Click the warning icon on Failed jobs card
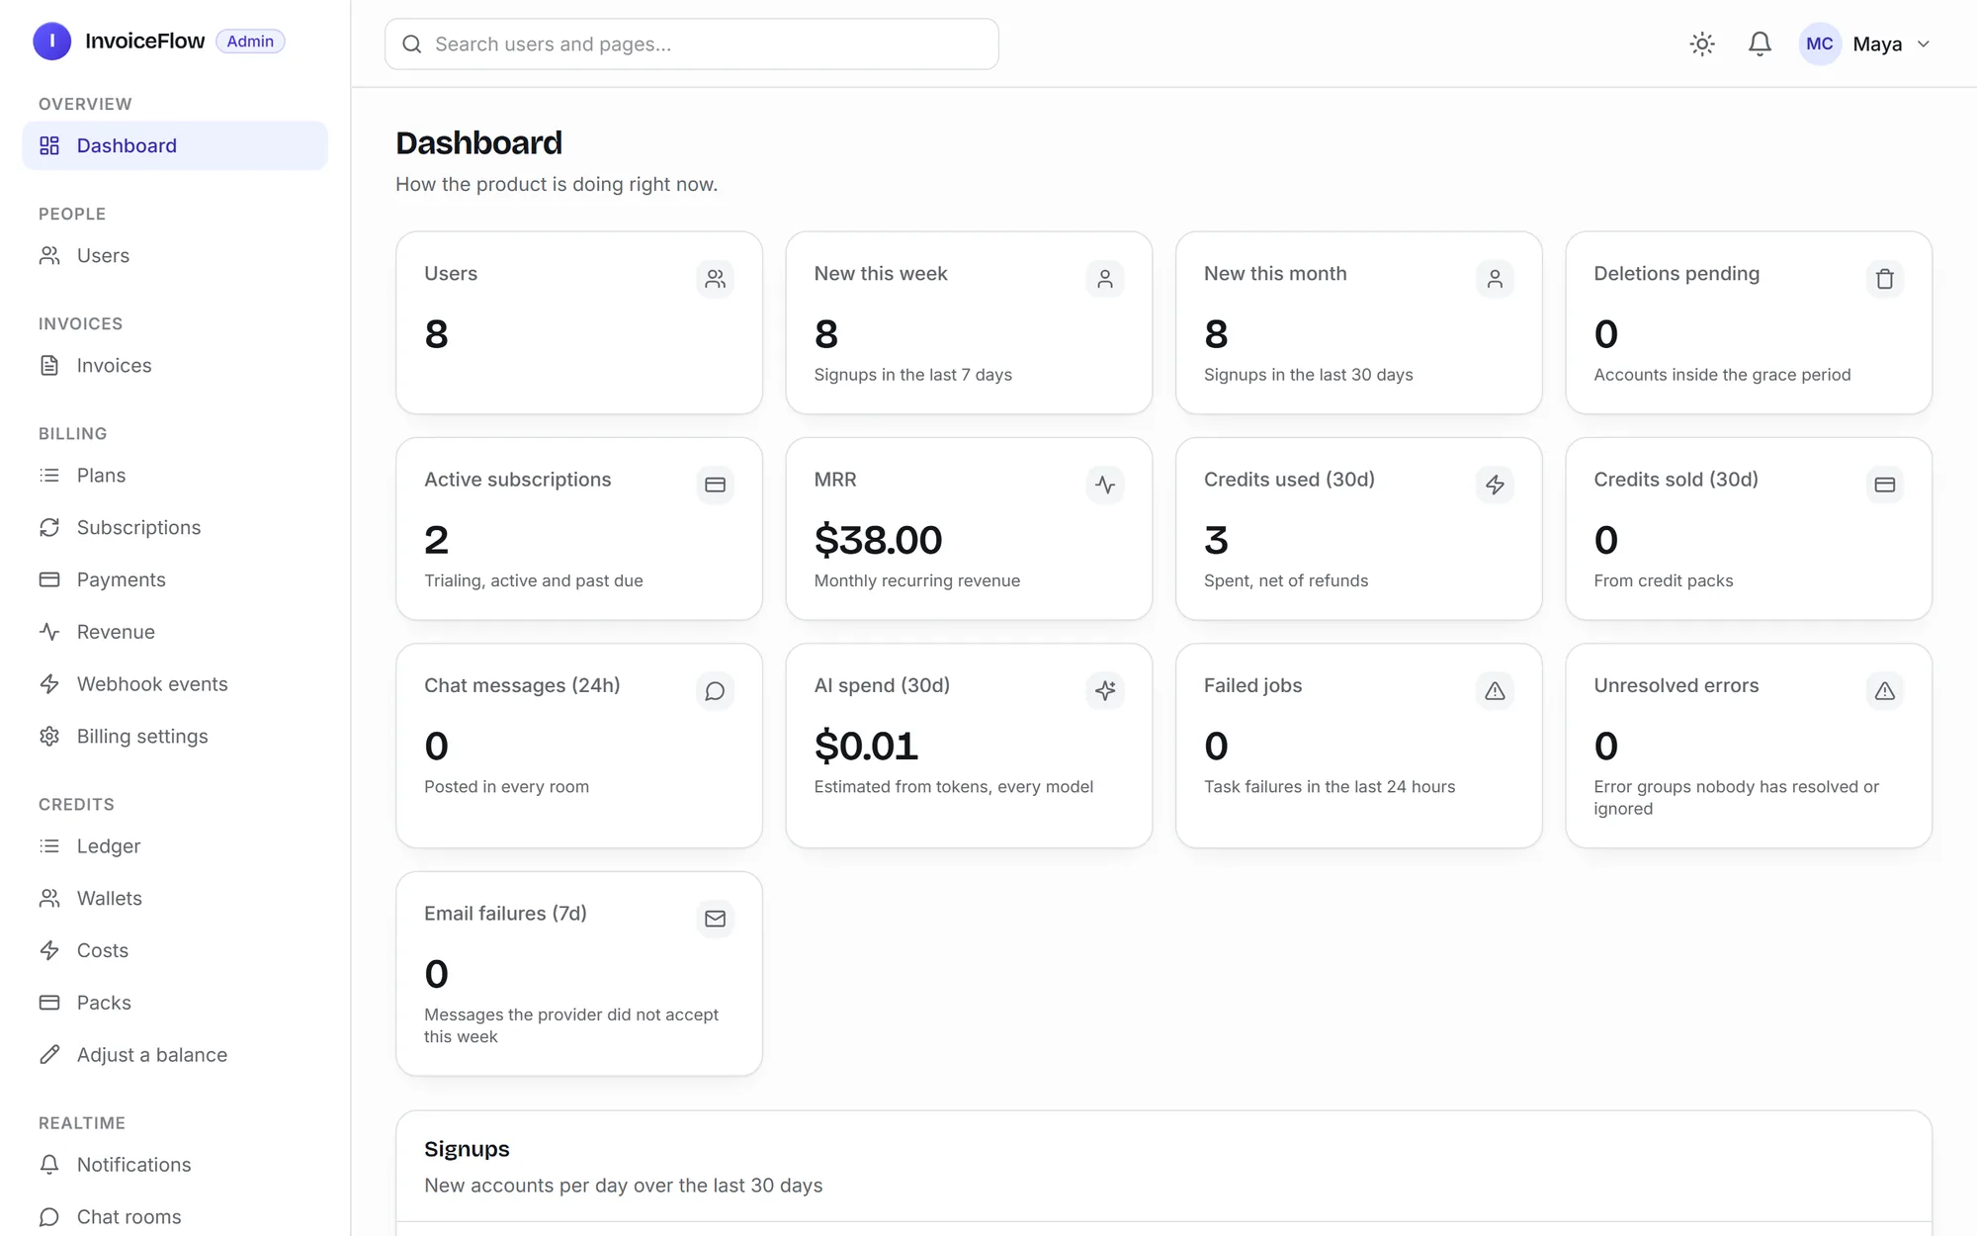This screenshot has width=1977, height=1236. click(1495, 691)
